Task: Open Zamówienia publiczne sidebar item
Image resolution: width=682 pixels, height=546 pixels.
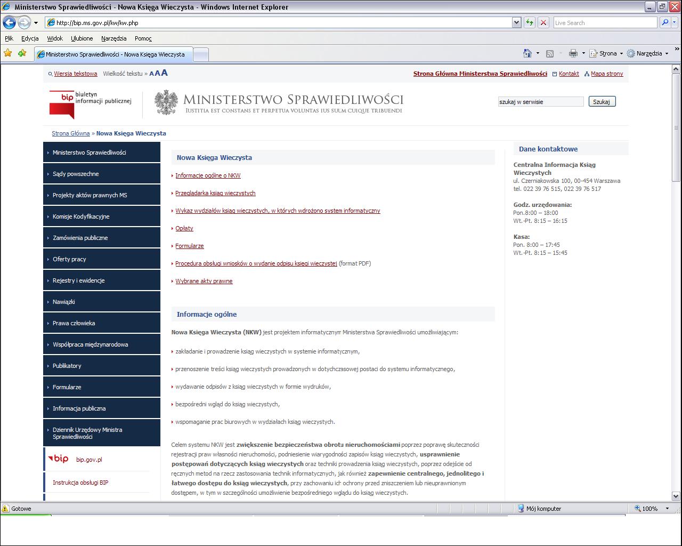Action: coord(102,238)
